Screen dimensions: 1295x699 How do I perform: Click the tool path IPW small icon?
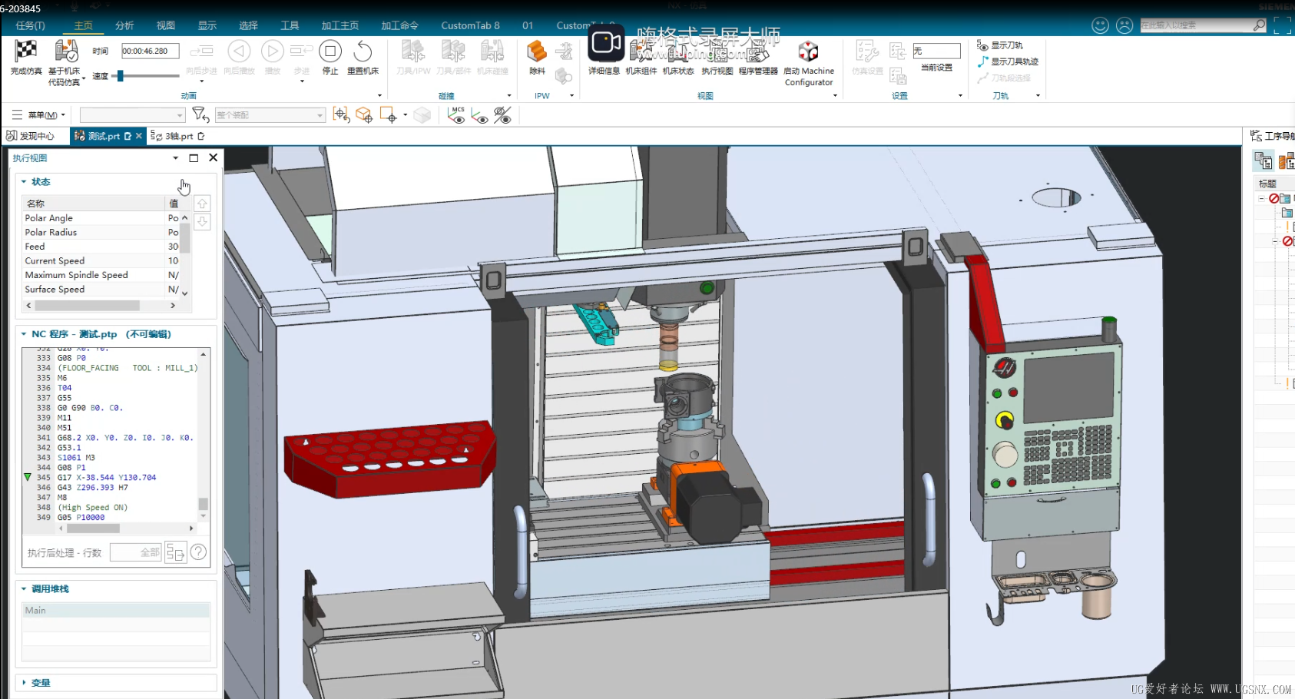pyautogui.click(x=564, y=76)
